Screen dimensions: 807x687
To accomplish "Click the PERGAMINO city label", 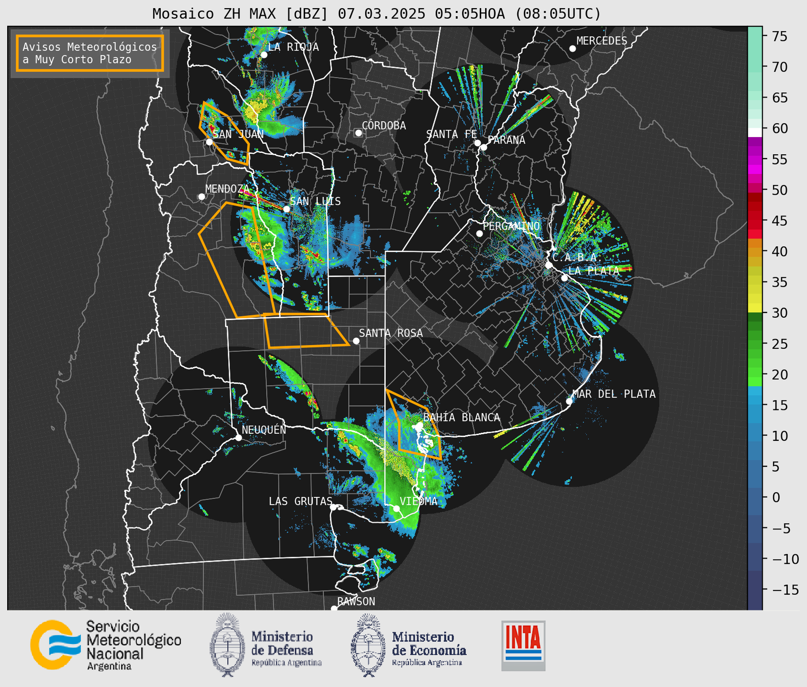I will (511, 226).
